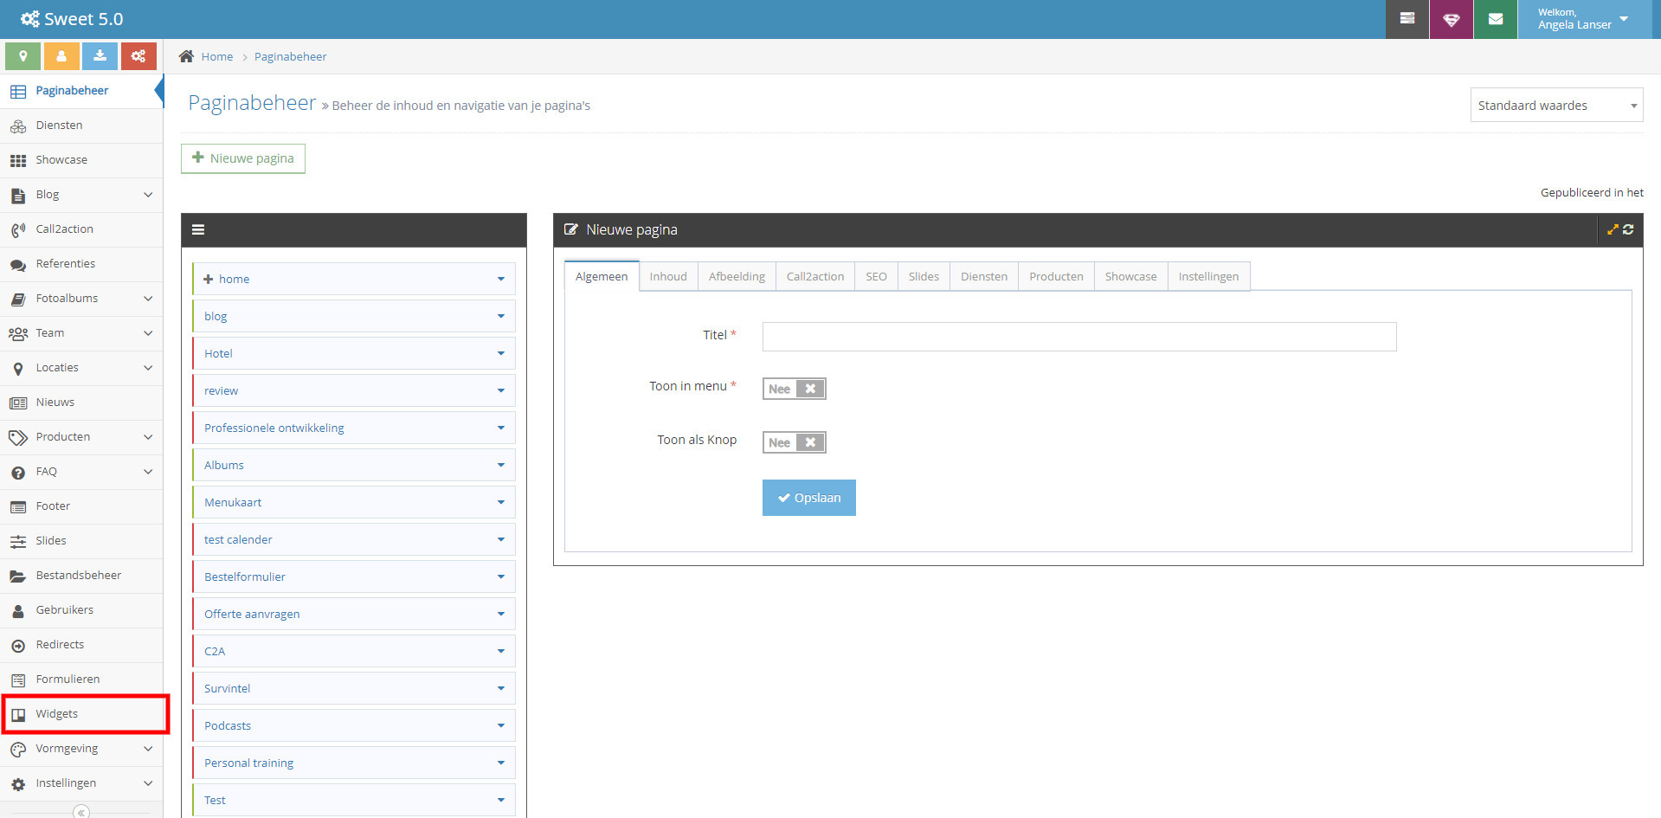Open Widgets in the sidebar
The height and width of the screenshot is (818, 1661).
[x=81, y=714]
